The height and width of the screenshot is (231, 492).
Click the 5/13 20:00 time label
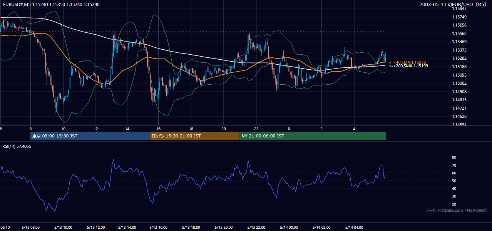click(224, 228)
